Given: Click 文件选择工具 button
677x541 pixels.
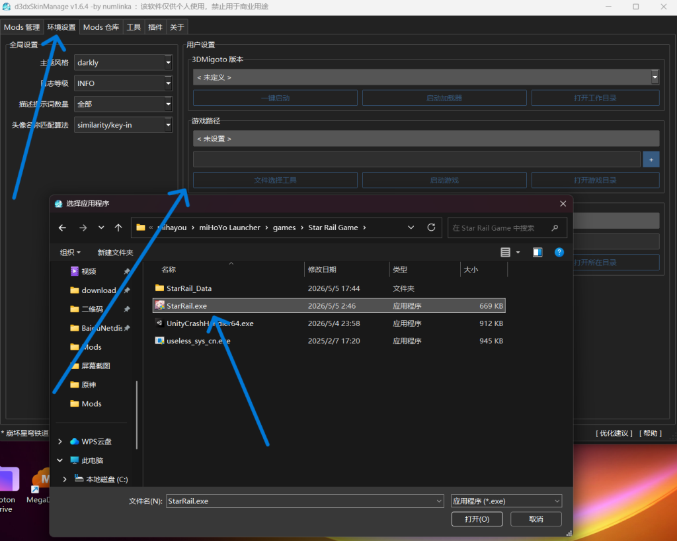Looking at the screenshot, I should 275,180.
